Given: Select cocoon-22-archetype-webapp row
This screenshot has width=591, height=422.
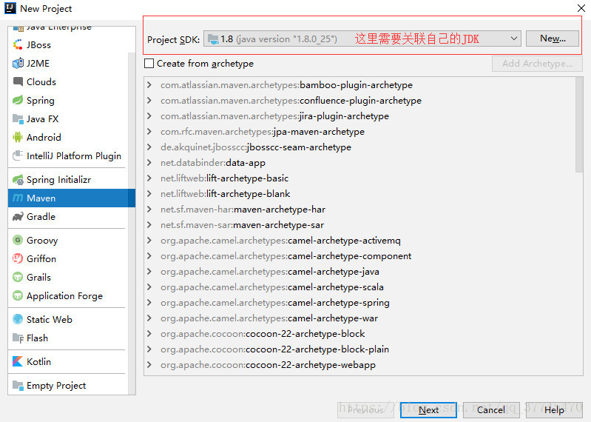Looking at the screenshot, I should 359,365.
